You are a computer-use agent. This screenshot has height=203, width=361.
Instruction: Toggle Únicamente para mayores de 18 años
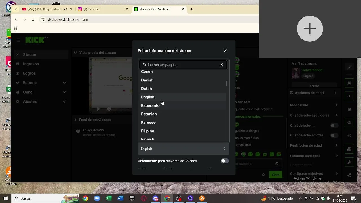pyautogui.click(x=225, y=161)
